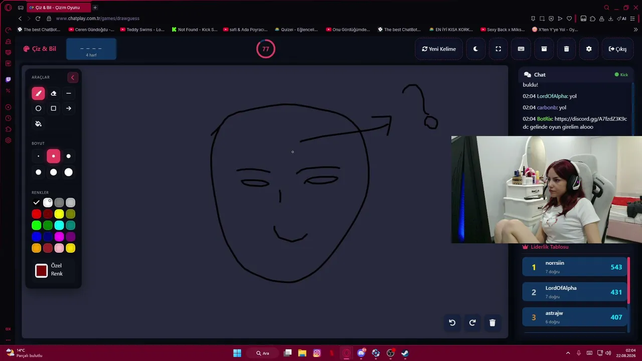Choose the fifth brush size dot

click(x=54, y=172)
